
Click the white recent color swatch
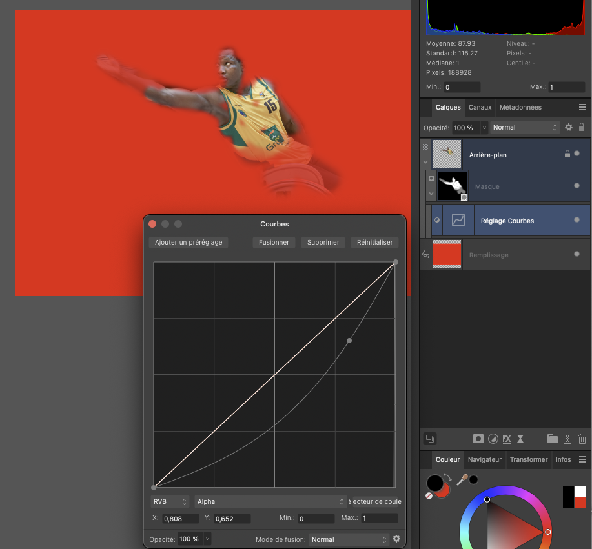click(x=580, y=491)
